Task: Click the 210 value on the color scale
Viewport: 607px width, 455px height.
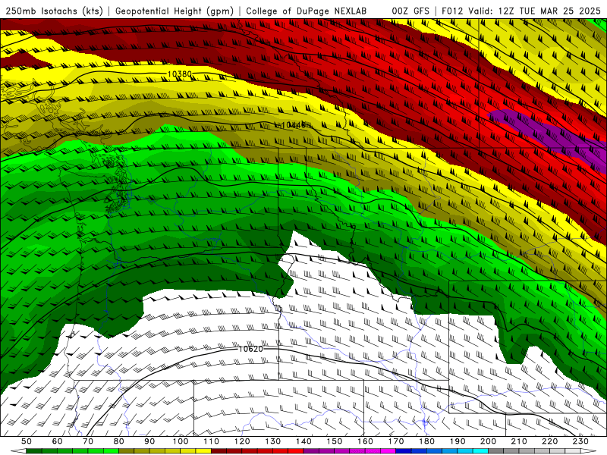Action: coord(519,441)
